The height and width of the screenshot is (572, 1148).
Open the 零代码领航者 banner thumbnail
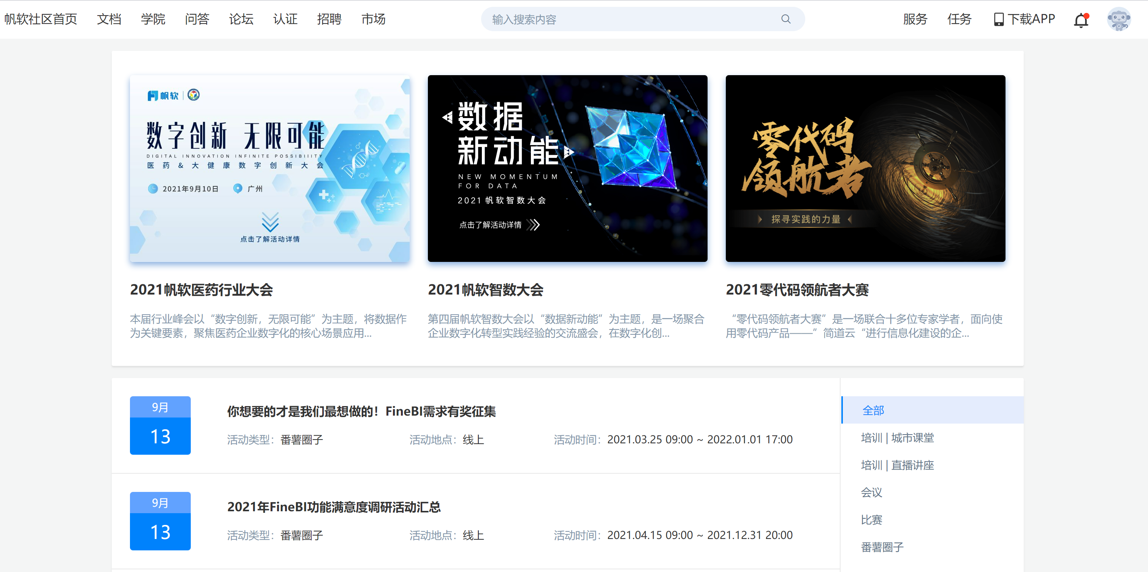click(865, 168)
